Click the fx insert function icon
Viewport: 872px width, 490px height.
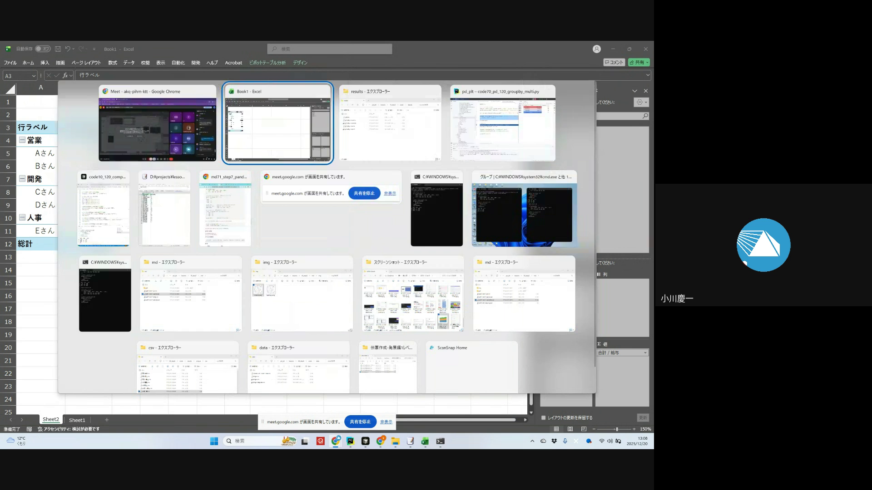65,75
